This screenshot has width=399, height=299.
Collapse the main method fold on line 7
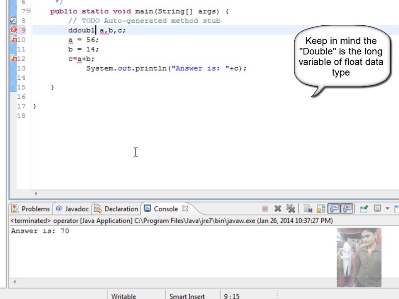coord(29,10)
